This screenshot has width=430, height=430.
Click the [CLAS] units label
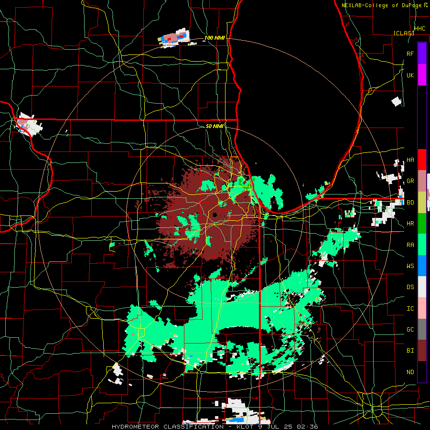pyautogui.click(x=404, y=33)
